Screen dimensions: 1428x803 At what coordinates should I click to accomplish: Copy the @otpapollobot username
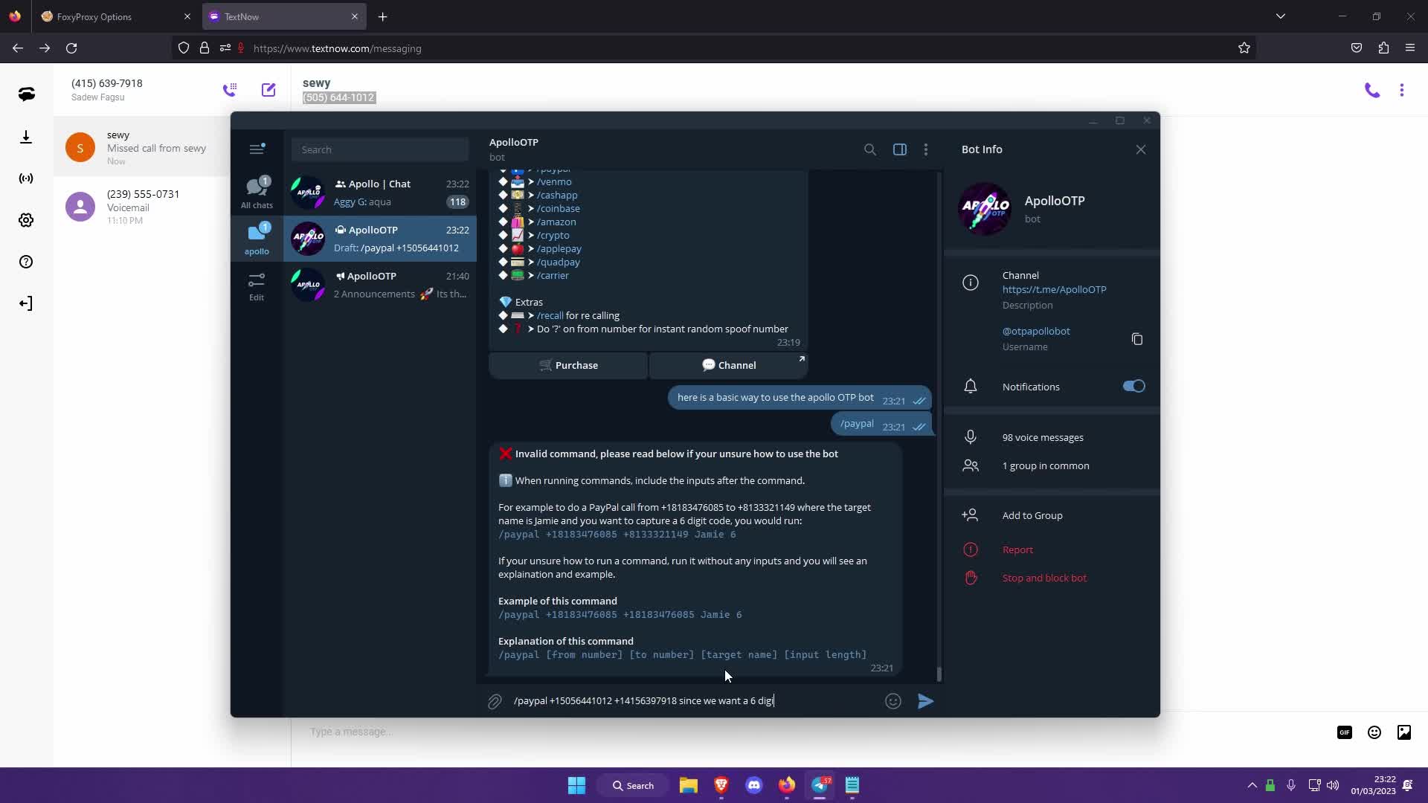[x=1136, y=339]
